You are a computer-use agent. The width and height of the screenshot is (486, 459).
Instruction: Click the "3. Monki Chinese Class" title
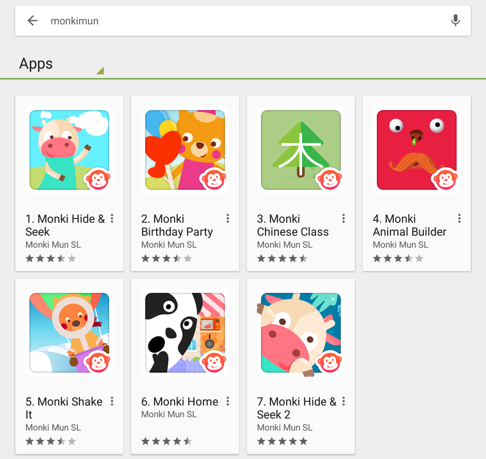point(293,225)
